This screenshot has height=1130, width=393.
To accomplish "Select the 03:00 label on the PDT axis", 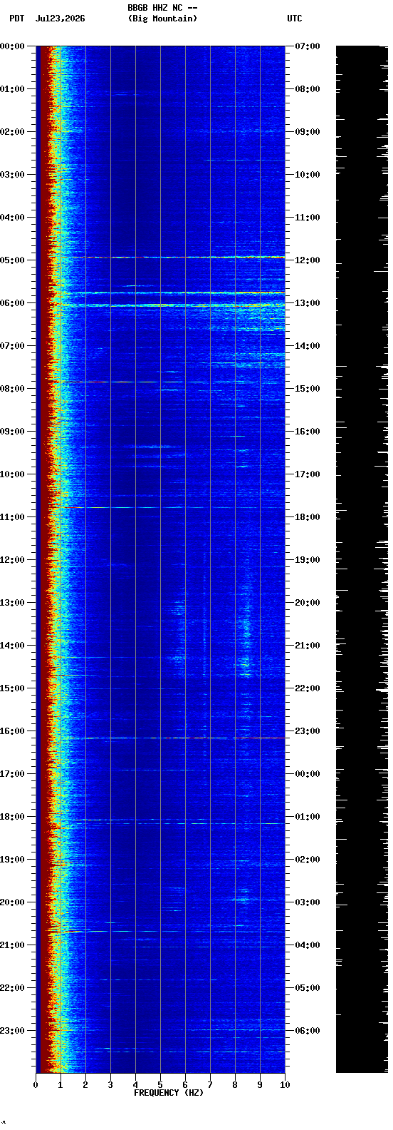I will point(12,175).
